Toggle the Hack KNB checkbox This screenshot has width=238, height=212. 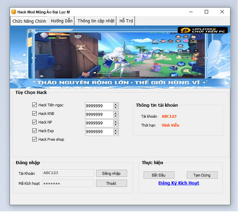pos(34,114)
